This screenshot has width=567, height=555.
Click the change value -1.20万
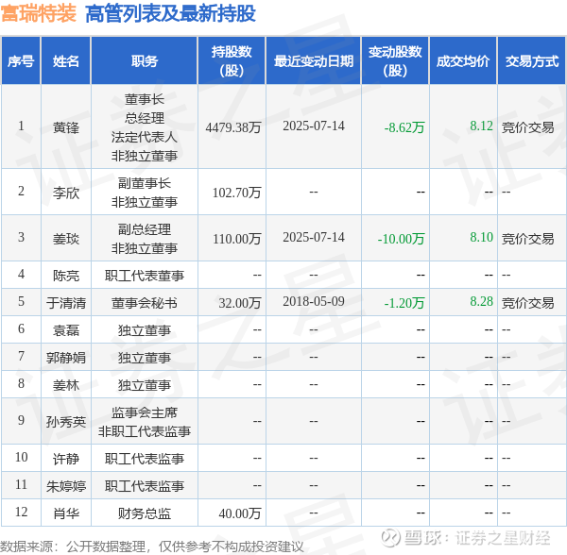pyautogui.click(x=404, y=303)
